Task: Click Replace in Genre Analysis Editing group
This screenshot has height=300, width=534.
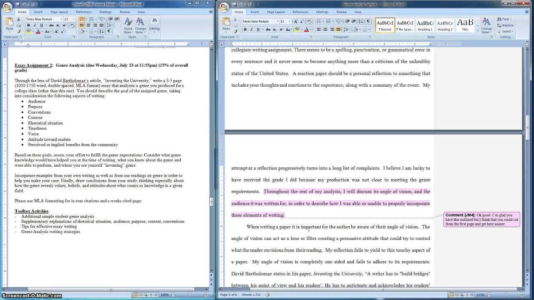Action: (x=505, y=25)
